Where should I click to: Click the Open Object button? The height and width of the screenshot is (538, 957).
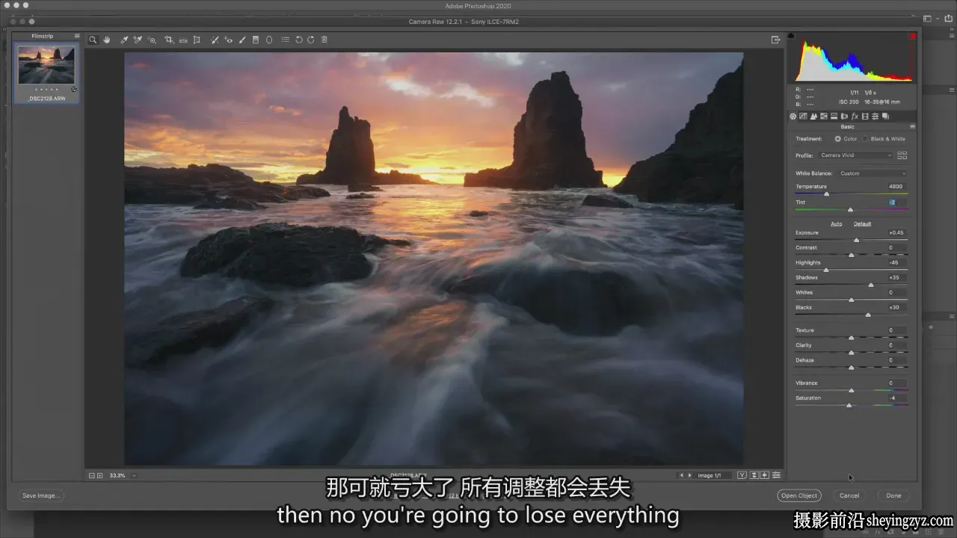pyautogui.click(x=799, y=495)
